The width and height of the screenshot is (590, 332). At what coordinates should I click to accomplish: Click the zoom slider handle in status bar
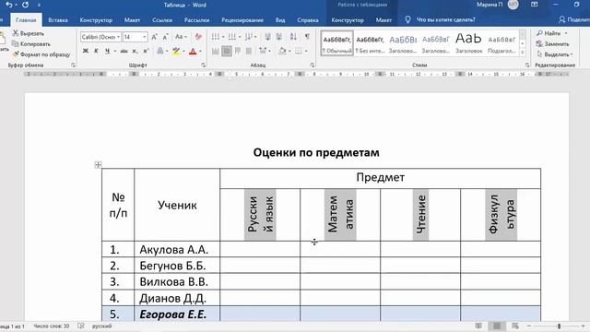point(560,326)
